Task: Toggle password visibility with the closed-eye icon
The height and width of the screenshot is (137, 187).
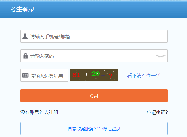Action: click(161, 56)
